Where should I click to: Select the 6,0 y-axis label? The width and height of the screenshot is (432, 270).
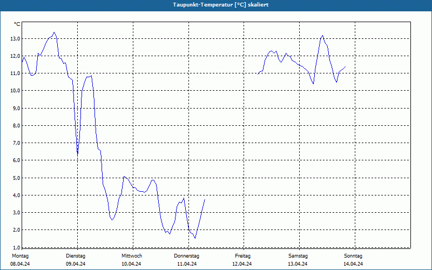click(x=16, y=160)
